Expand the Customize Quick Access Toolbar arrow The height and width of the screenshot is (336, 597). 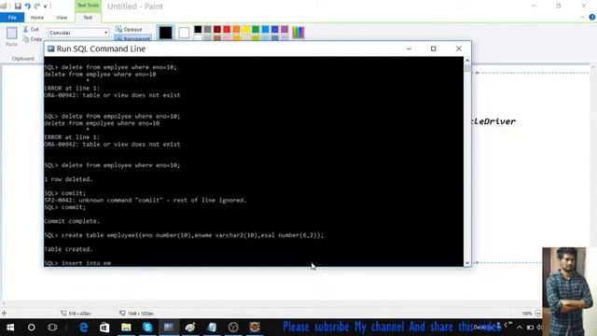[46, 7]
